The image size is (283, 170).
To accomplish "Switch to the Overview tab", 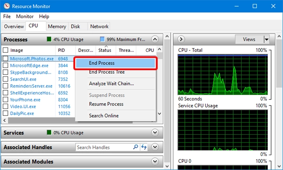I will coord(14,27).
